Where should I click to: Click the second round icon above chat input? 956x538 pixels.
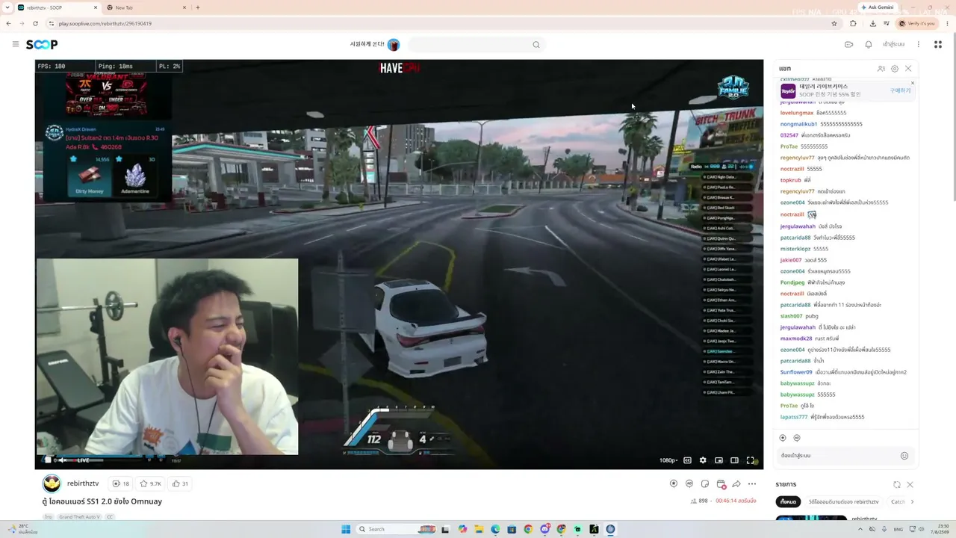[x=797, y=438]
